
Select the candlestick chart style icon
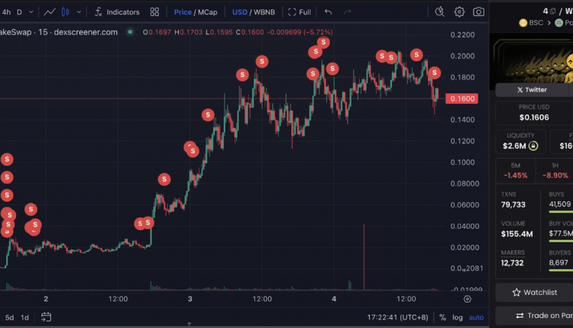coord(66,12)
